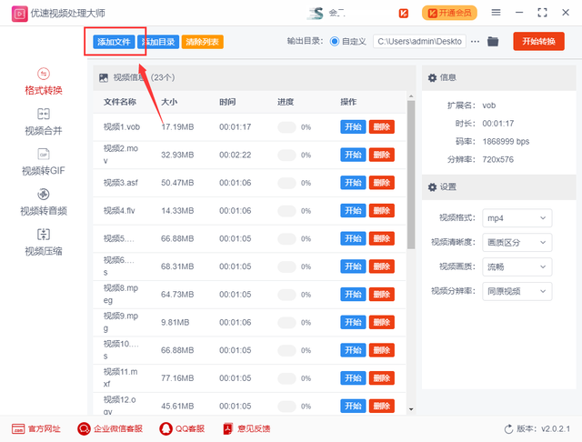Click the 64.73MB size cell
Screen dimensions: 582x442
[x=177, y=295]
